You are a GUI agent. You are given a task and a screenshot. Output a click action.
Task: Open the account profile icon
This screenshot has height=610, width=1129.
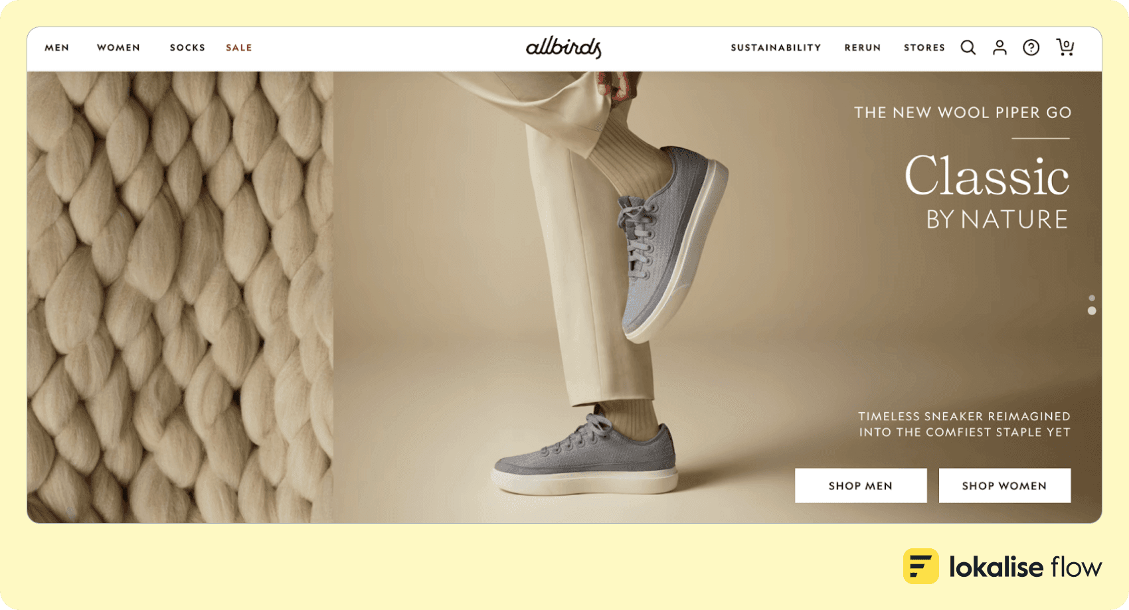tap(999, 47)
